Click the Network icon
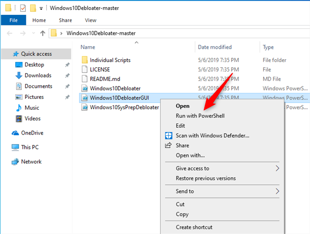Screen dimensions: 310x234 [x=15, y=162]
